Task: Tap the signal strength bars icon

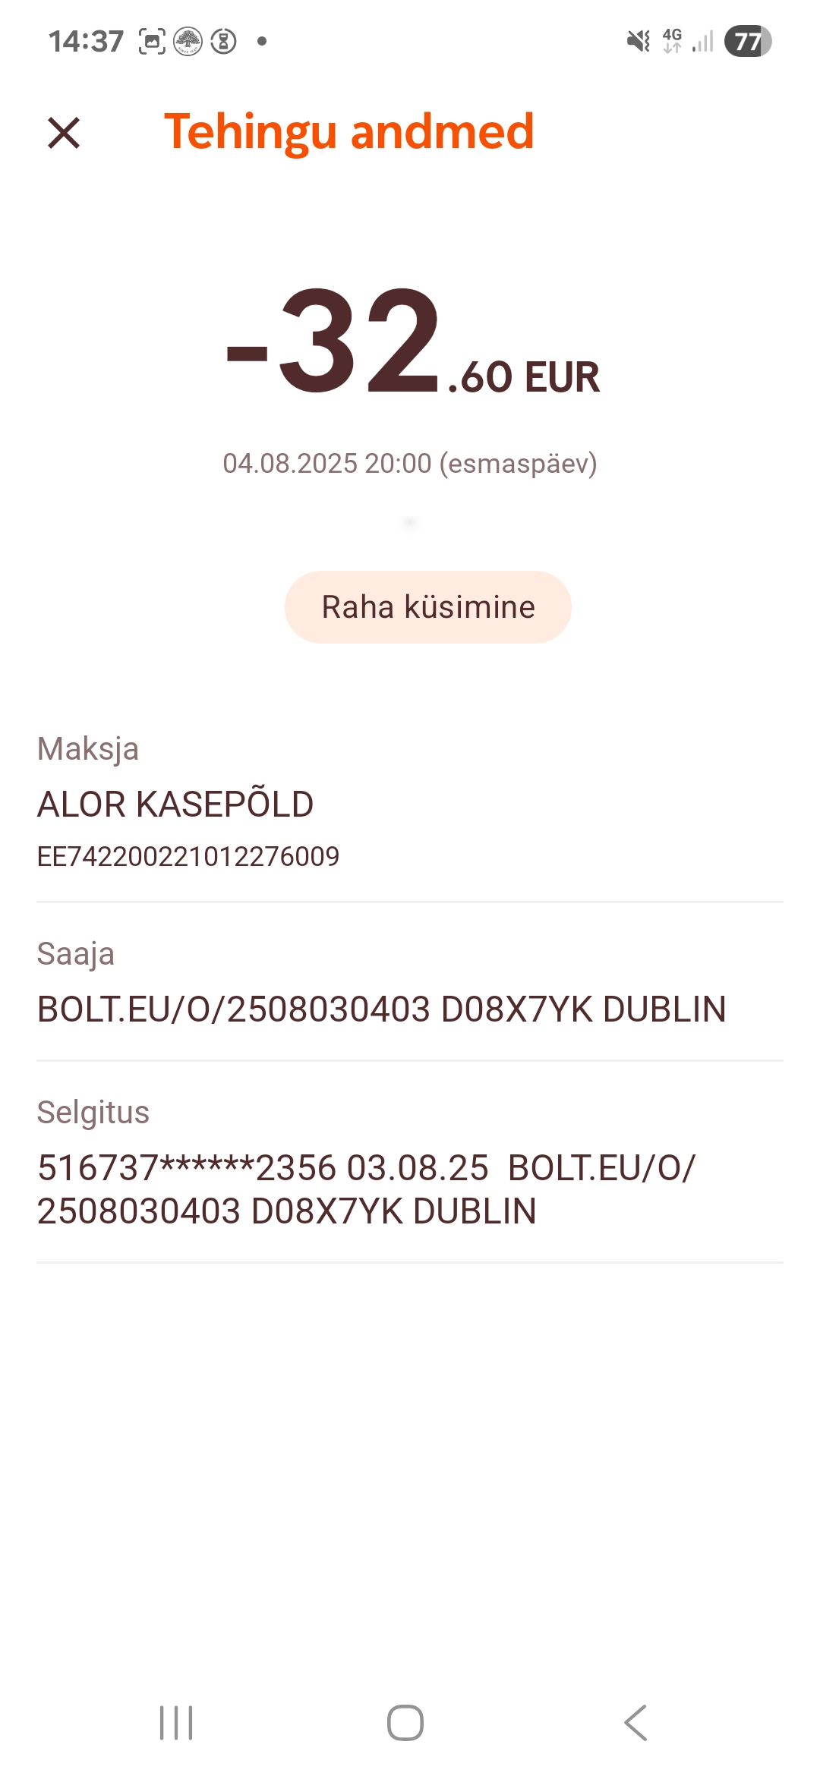Action: click(703, 41)
